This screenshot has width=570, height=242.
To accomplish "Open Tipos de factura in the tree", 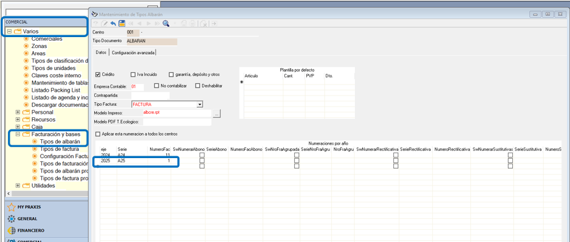I will click(60, 149).
